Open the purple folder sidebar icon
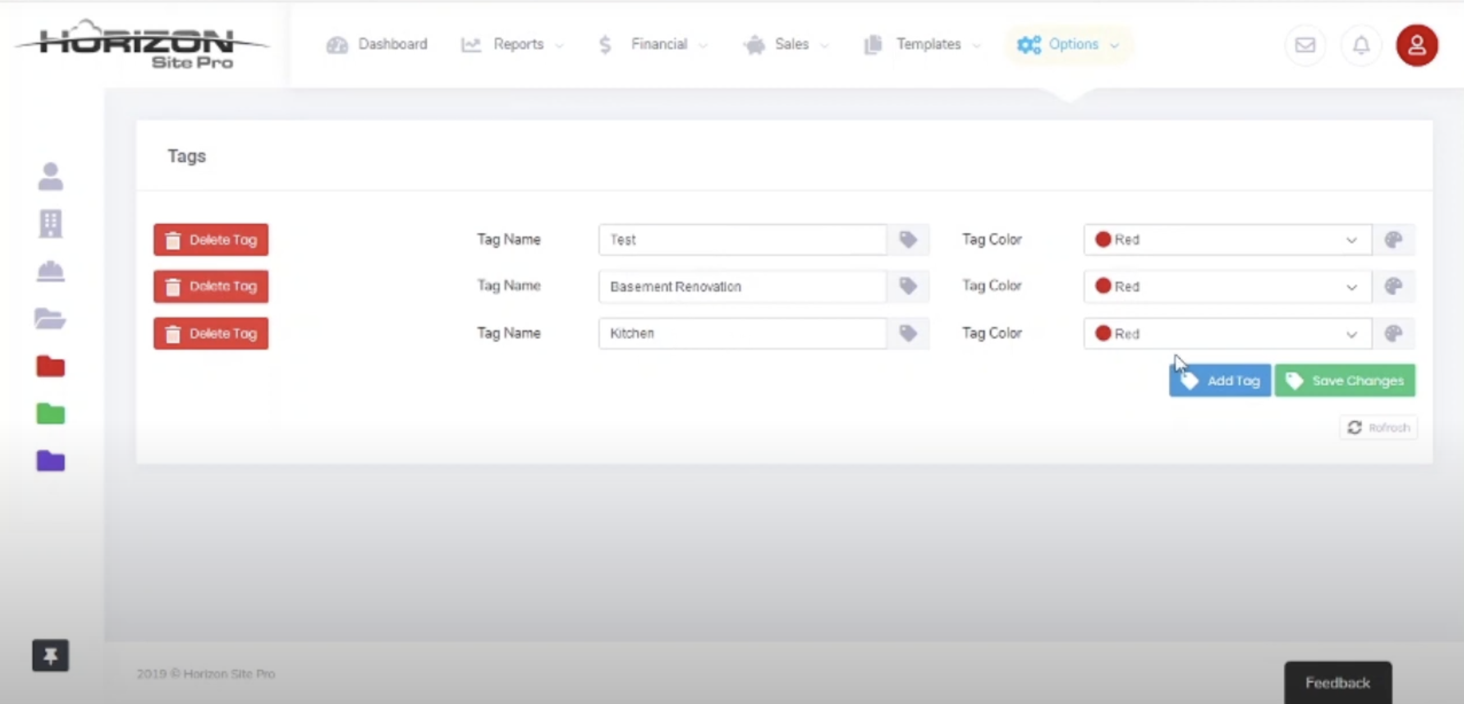Image resolution: width=1464 pixels, height=704 pixels. click(50, 461)
